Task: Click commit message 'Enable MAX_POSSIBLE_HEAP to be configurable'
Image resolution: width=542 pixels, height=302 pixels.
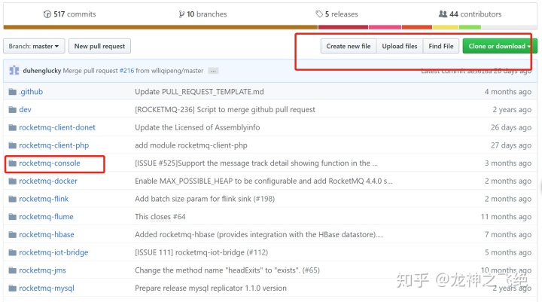Action: pos(263,181)
